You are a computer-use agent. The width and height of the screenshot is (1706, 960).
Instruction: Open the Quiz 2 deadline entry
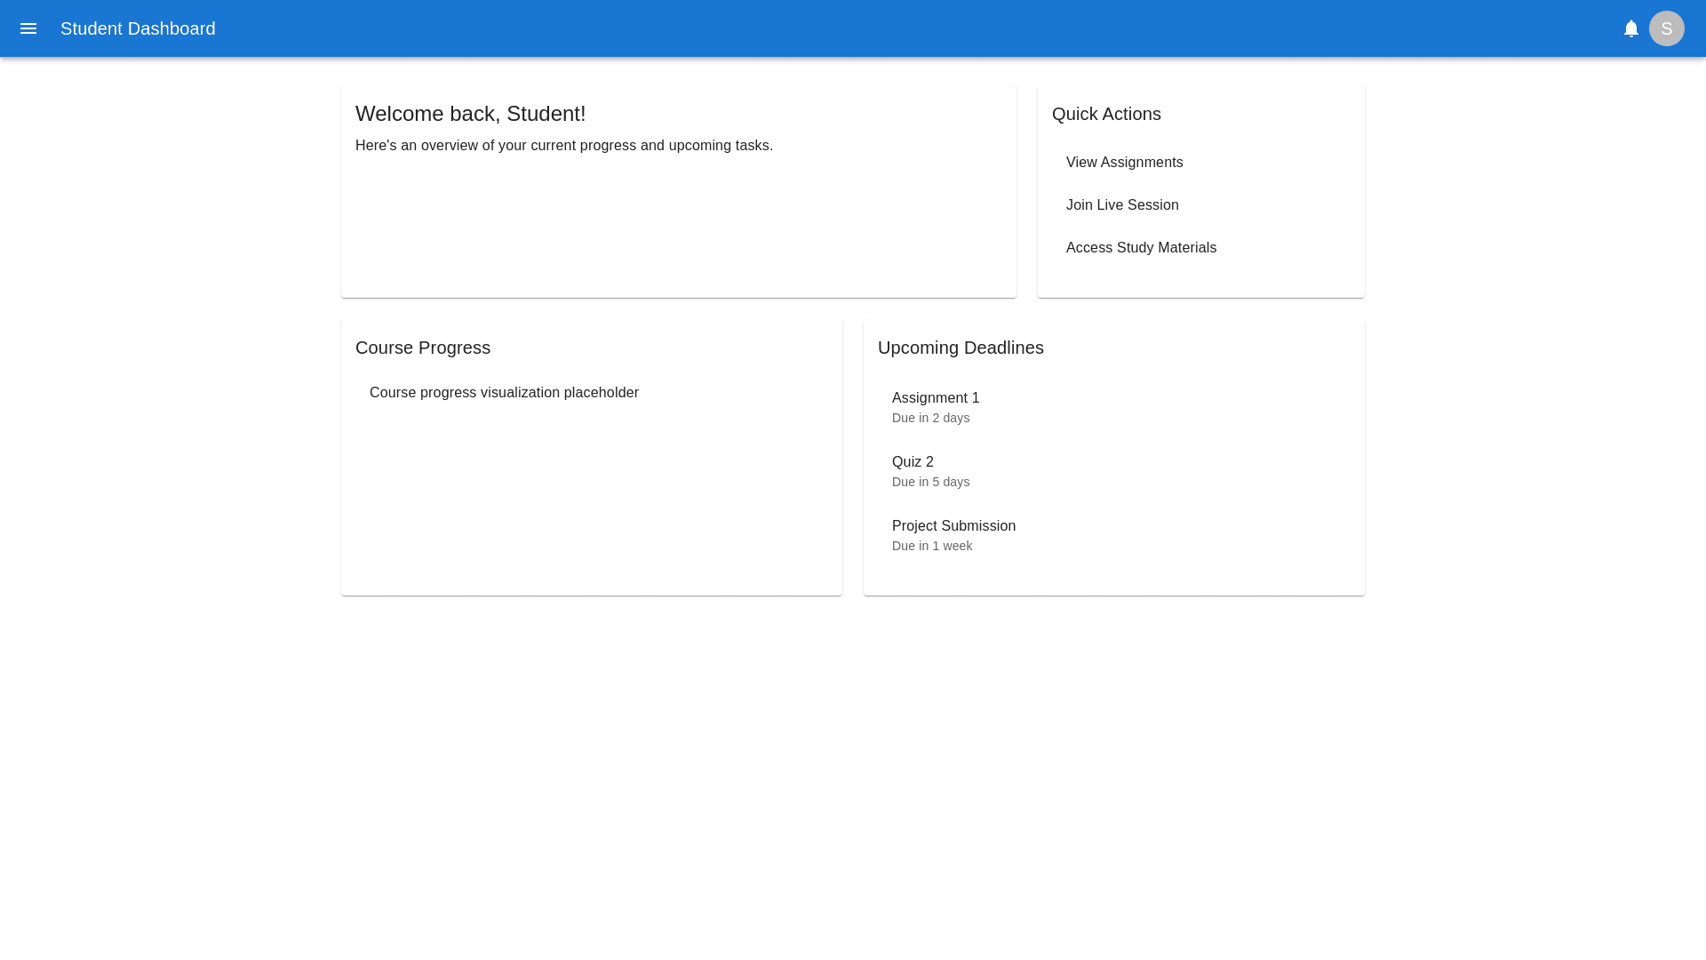[x=913, y=462]
